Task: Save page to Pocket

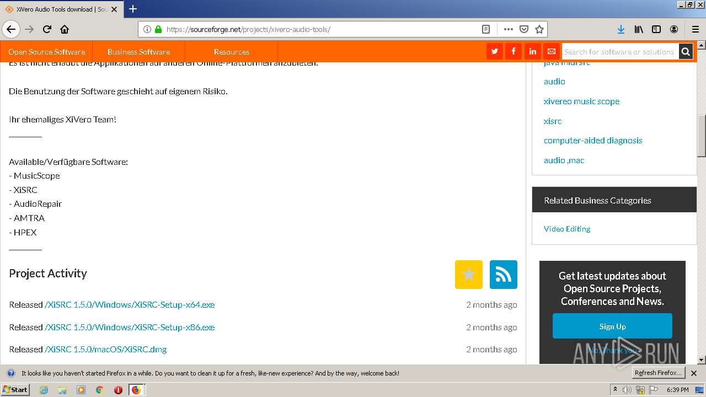Action: click(x=524, y=29)
